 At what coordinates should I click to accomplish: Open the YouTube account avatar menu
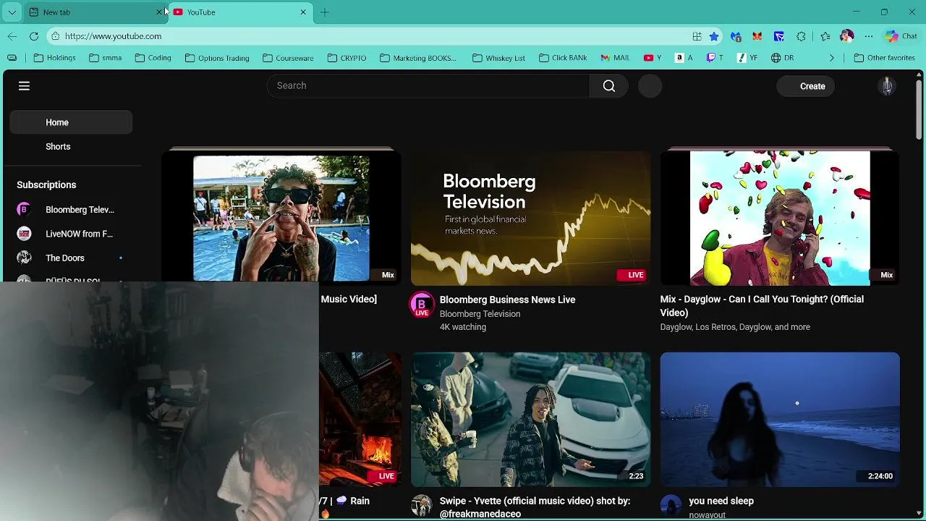coord(887,86)
